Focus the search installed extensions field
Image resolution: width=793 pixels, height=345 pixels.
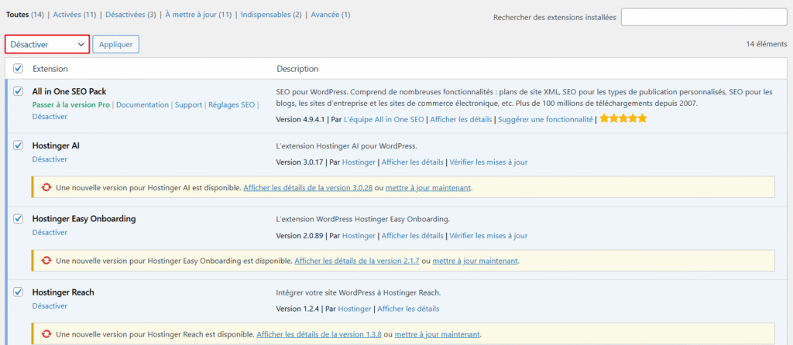tap(704, 17)
